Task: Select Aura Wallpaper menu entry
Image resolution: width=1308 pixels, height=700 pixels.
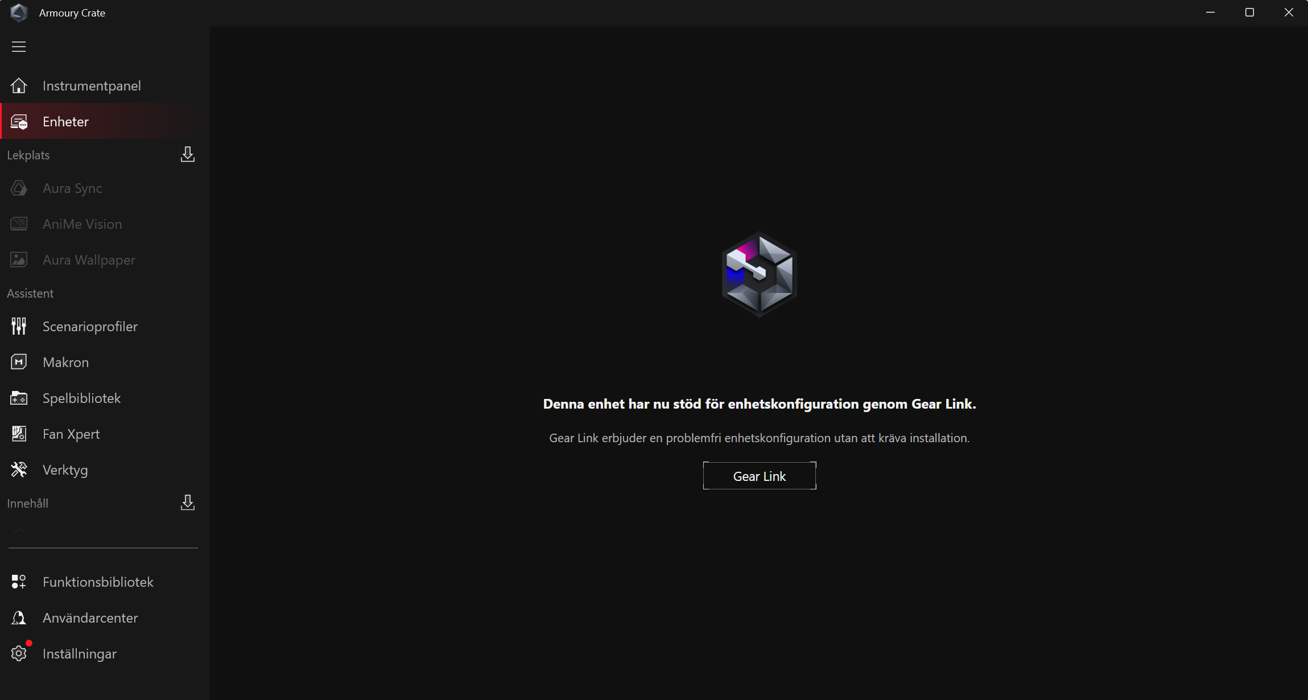Action: tap(89, 260)
